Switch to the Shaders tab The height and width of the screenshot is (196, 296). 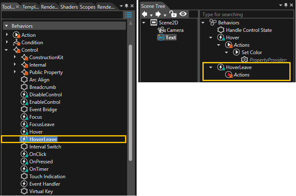[69, 7]
